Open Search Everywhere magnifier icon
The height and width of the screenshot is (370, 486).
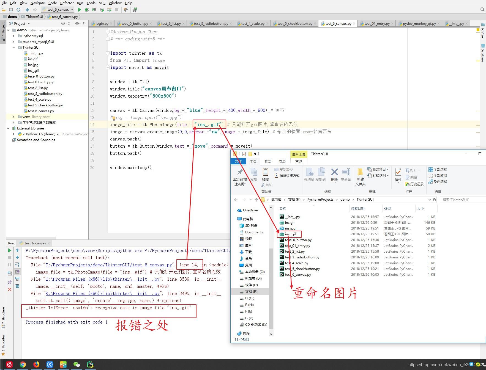tap(482, 9)
